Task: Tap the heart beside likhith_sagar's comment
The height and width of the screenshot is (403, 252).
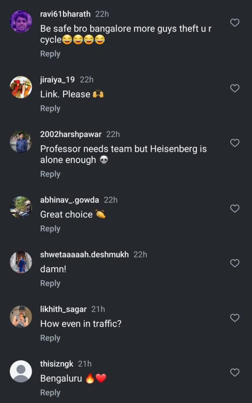Action: point(235,318)
